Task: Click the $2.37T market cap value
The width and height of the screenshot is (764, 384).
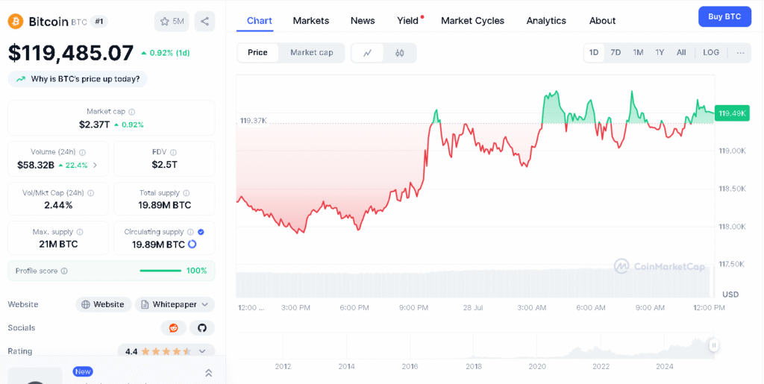Action: tap(95, 125)
